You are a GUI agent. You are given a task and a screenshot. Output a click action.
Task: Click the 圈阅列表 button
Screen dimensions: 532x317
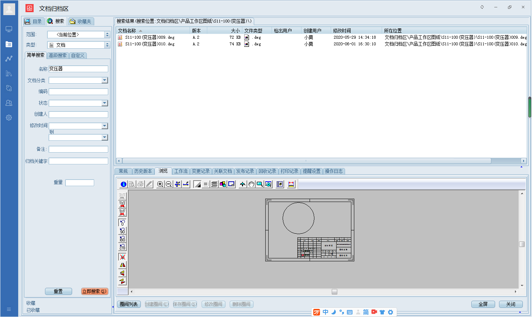129,304
